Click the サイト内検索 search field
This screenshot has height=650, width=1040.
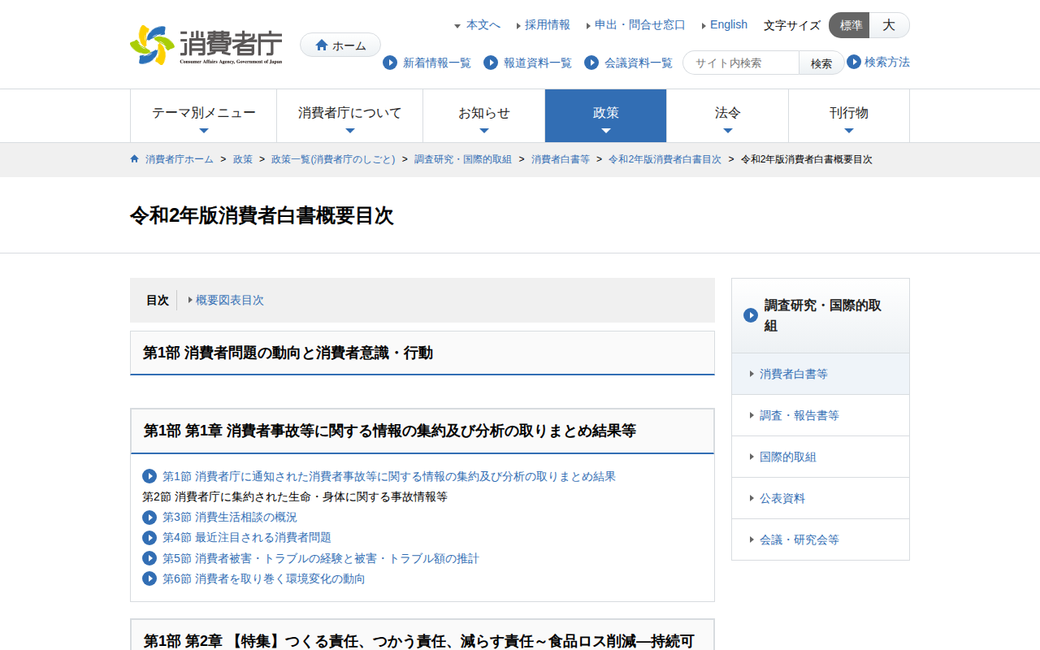tap(741, 63)
